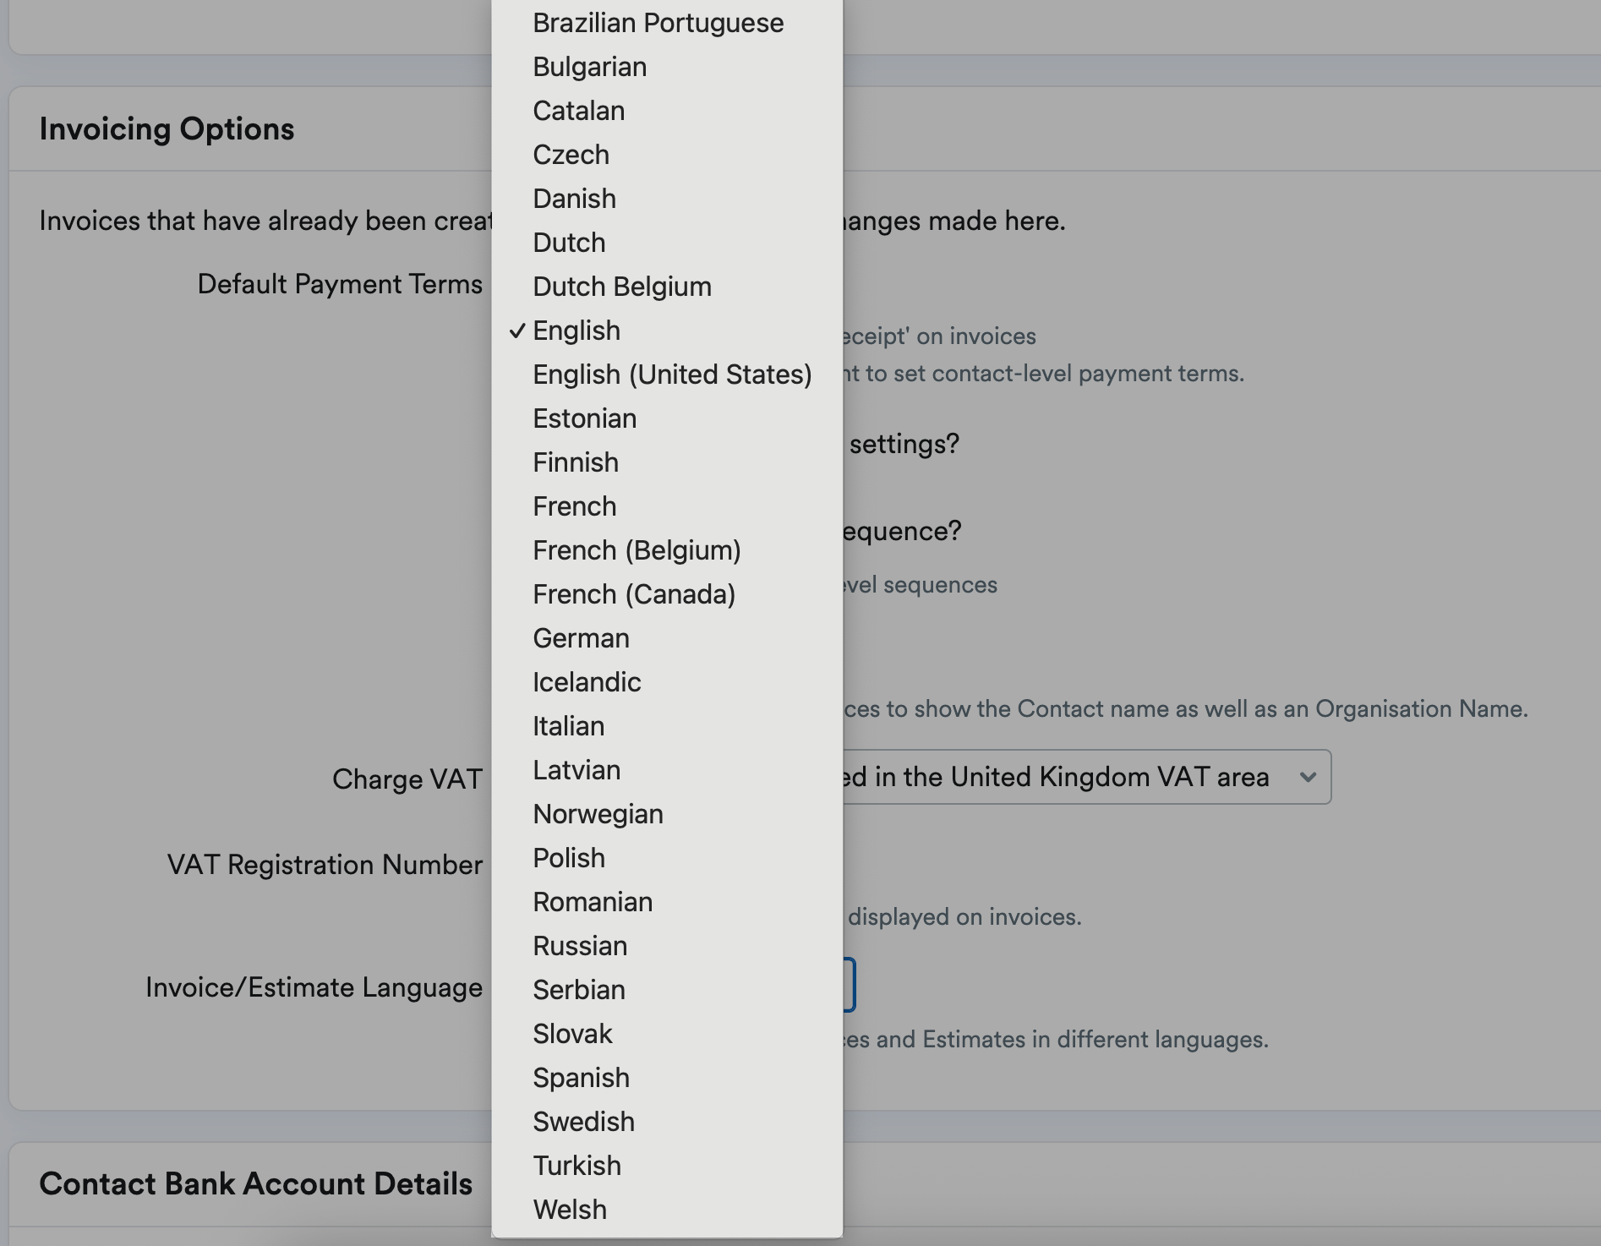Viewport: 1601px width, 1246px height.
Task: Pick Serbian language option
Action: [667, 990]
